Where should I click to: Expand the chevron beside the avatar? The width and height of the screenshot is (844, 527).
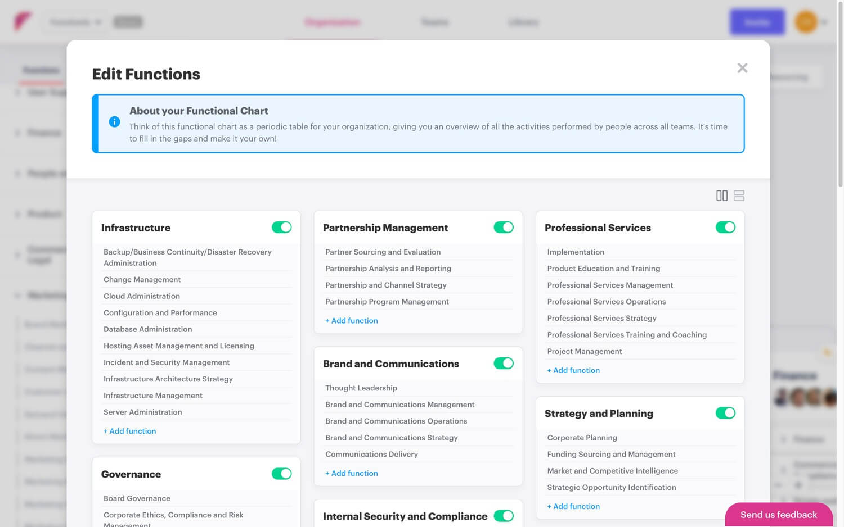point(822,22)
